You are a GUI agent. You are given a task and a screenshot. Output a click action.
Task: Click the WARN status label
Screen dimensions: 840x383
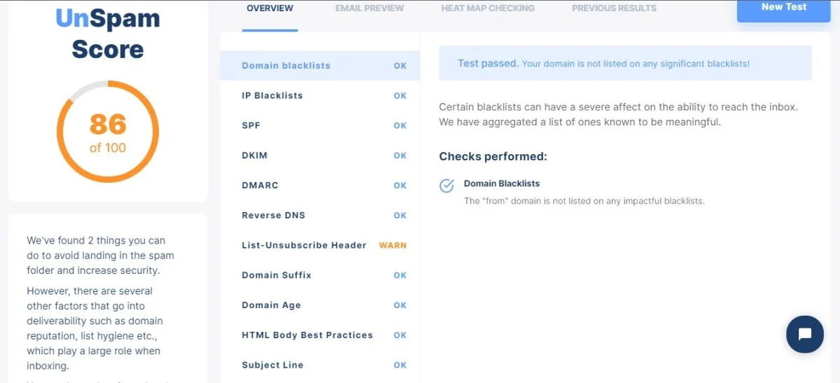click(393, 246)
